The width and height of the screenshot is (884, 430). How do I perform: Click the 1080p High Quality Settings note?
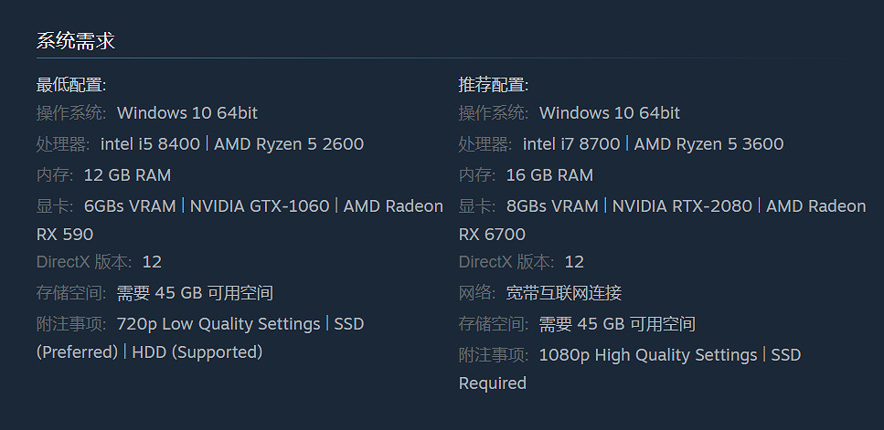tap(648, 355)
